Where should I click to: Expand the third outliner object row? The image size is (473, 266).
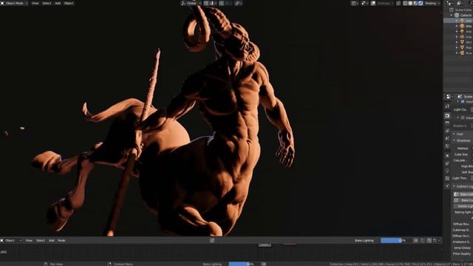[457, 31]
